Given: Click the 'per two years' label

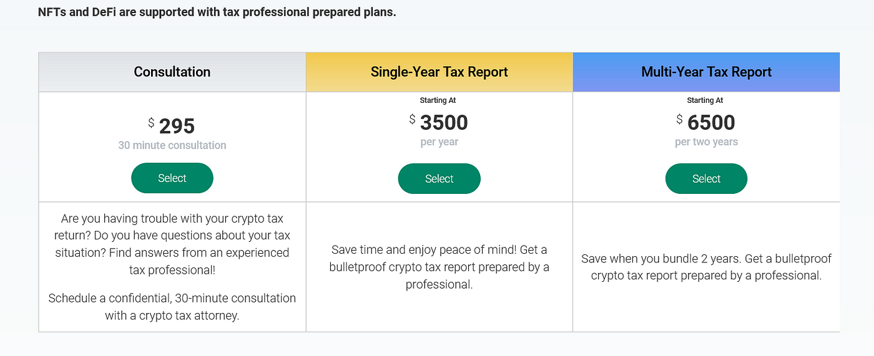Looking at the screenshot, I should [706, 142].
